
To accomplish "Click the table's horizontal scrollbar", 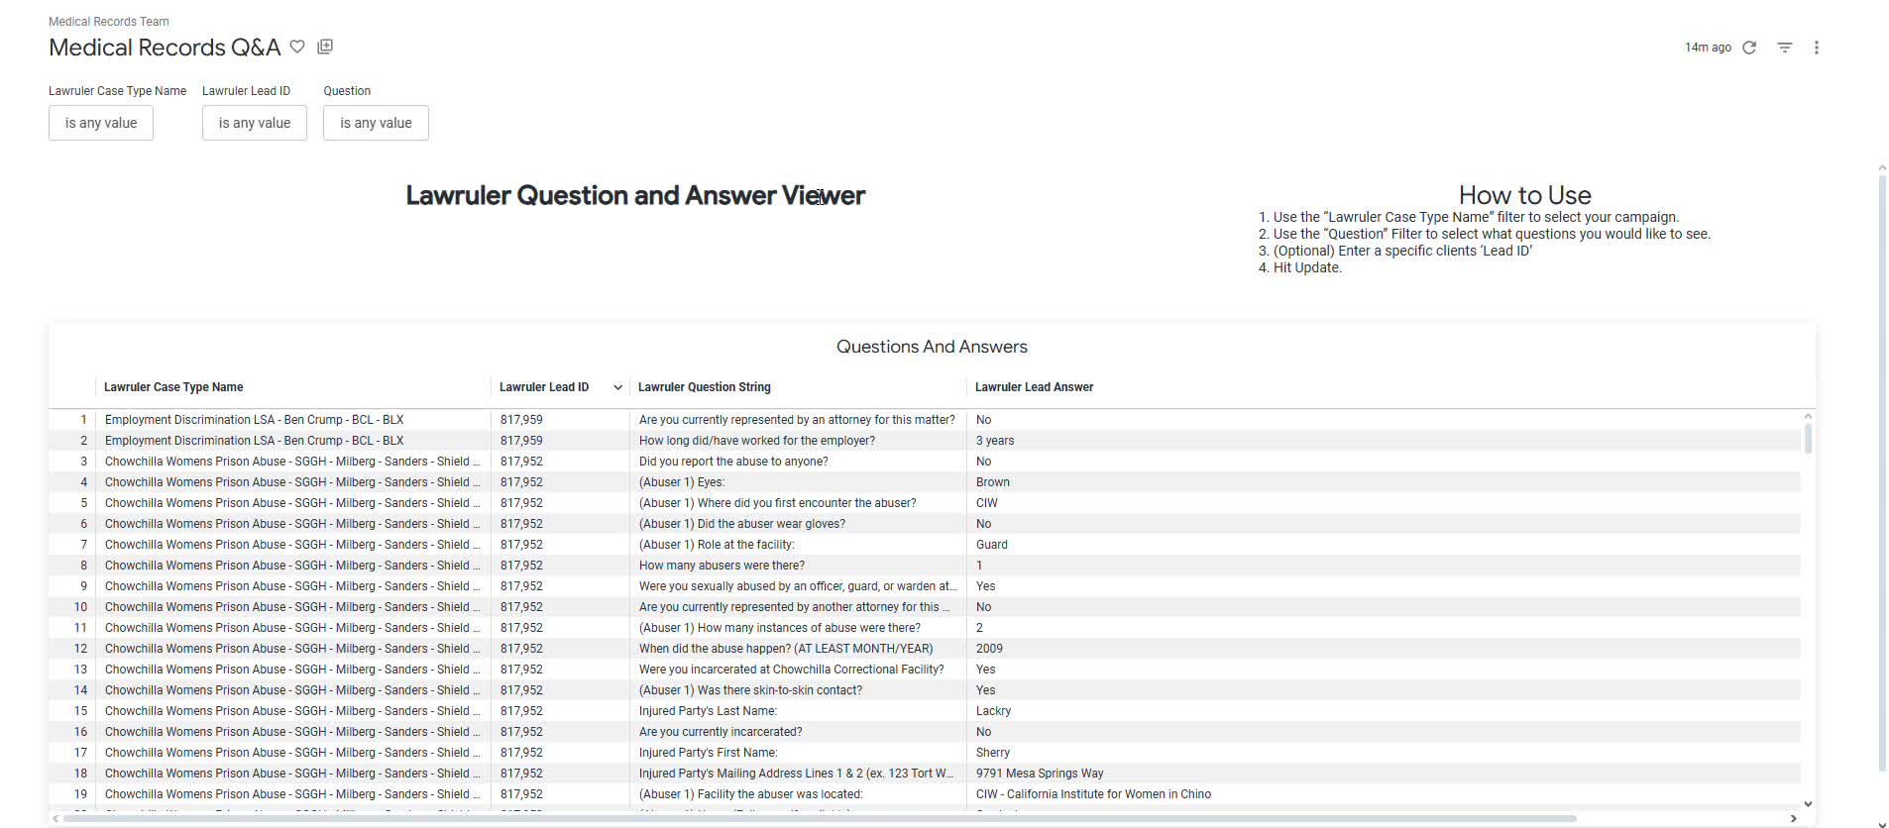I will click(x=813, y=818).
